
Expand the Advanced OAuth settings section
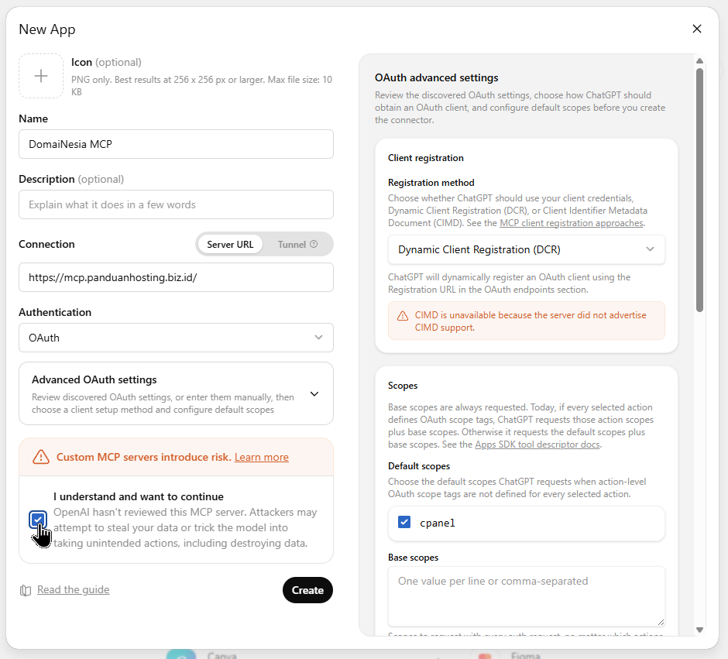(176, 393)
